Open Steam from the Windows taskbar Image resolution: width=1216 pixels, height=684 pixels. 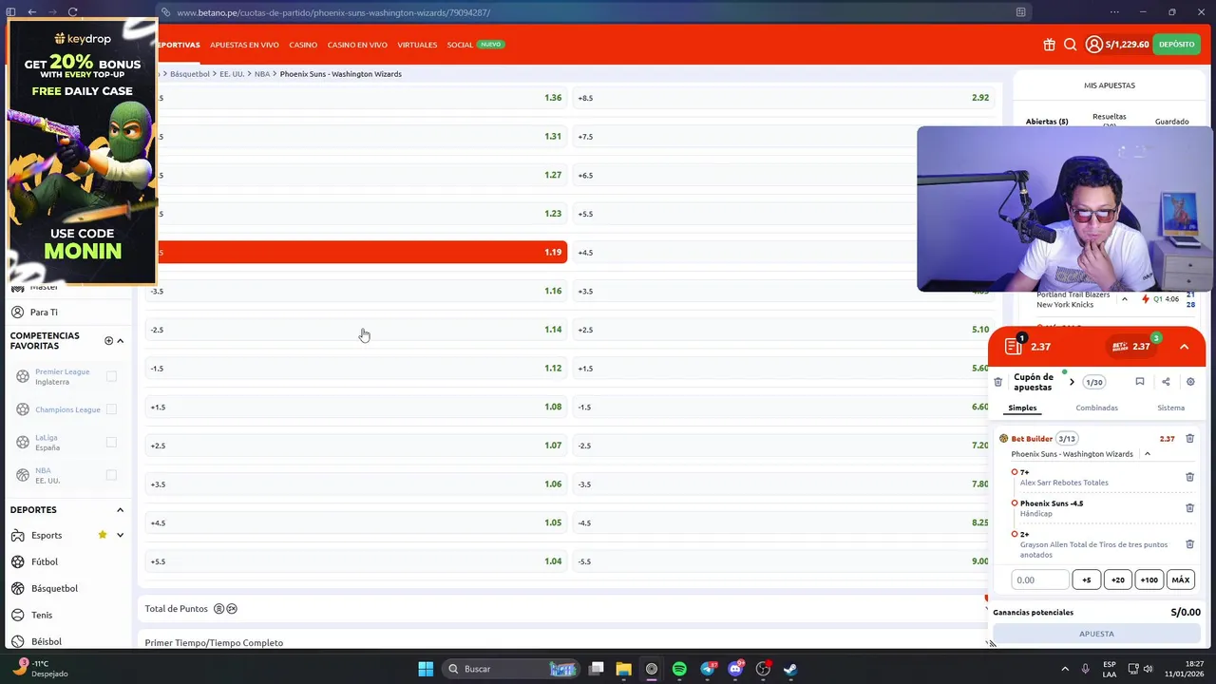(x=790, y=669)
